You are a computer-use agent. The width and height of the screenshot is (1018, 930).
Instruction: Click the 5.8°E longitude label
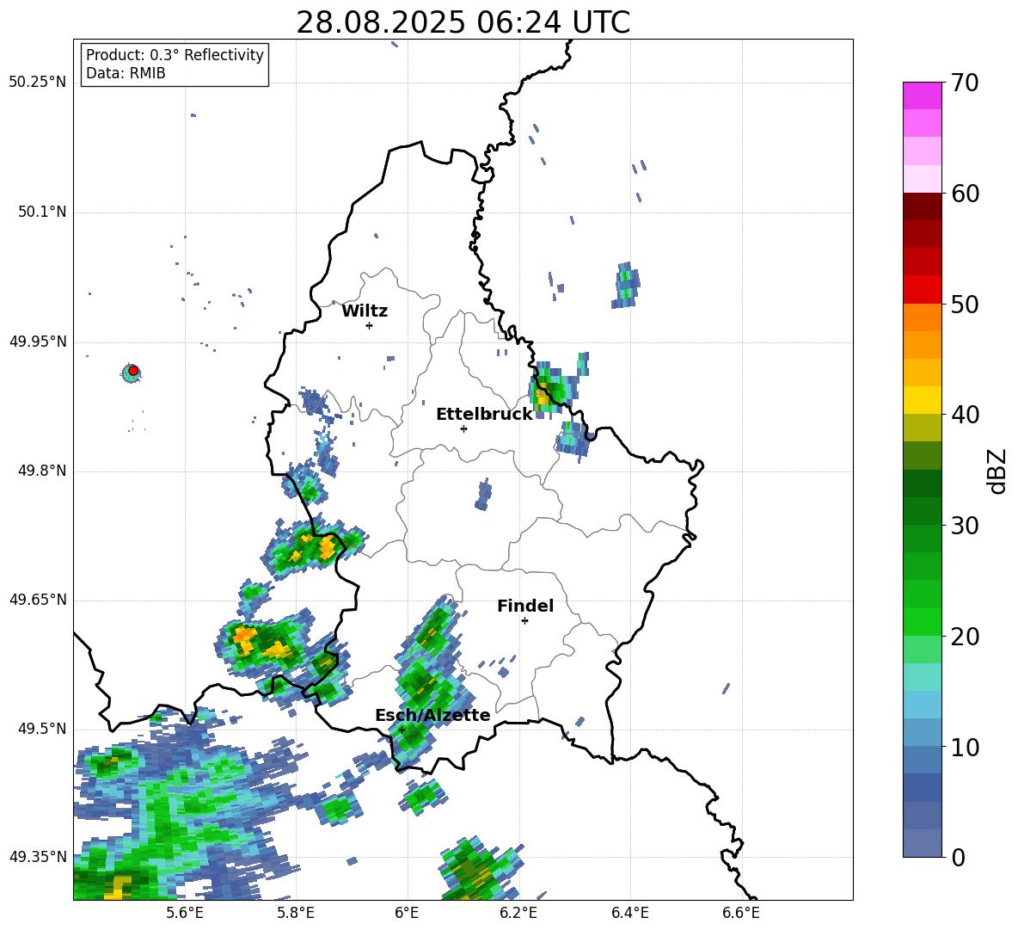tap(296, 913)
